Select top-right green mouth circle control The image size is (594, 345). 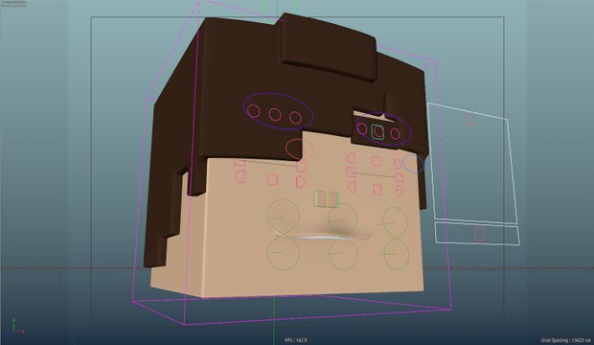tap(395, 223)
